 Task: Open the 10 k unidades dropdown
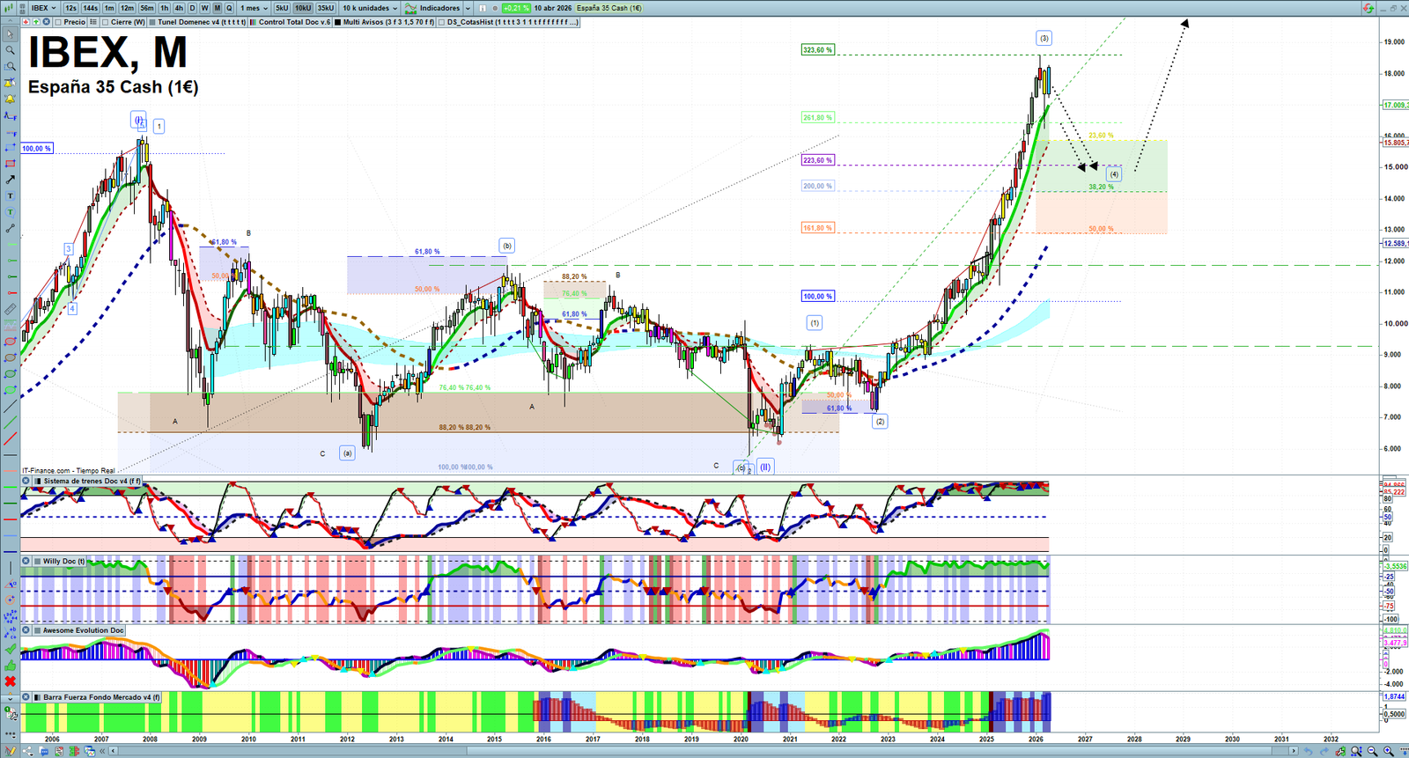click(370, 8)
